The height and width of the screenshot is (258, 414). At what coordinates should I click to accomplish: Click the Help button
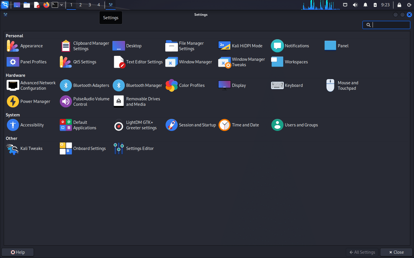tap(18, 252)
